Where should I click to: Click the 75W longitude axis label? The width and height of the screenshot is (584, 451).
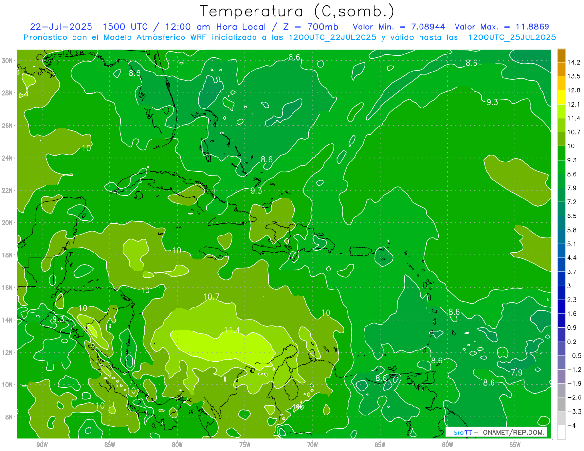pos(245,445)
